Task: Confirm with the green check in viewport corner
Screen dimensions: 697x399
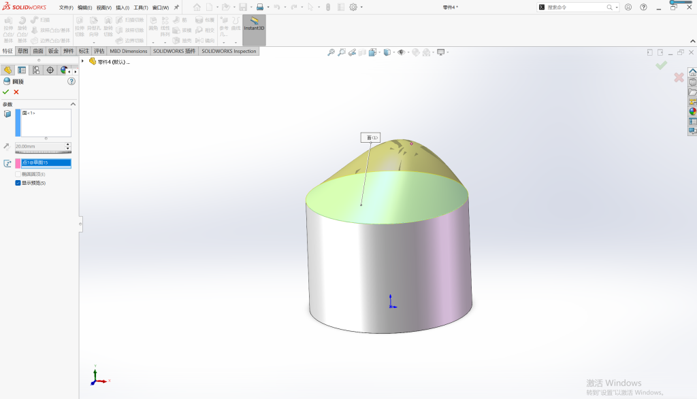Action: tap(661, 66)
